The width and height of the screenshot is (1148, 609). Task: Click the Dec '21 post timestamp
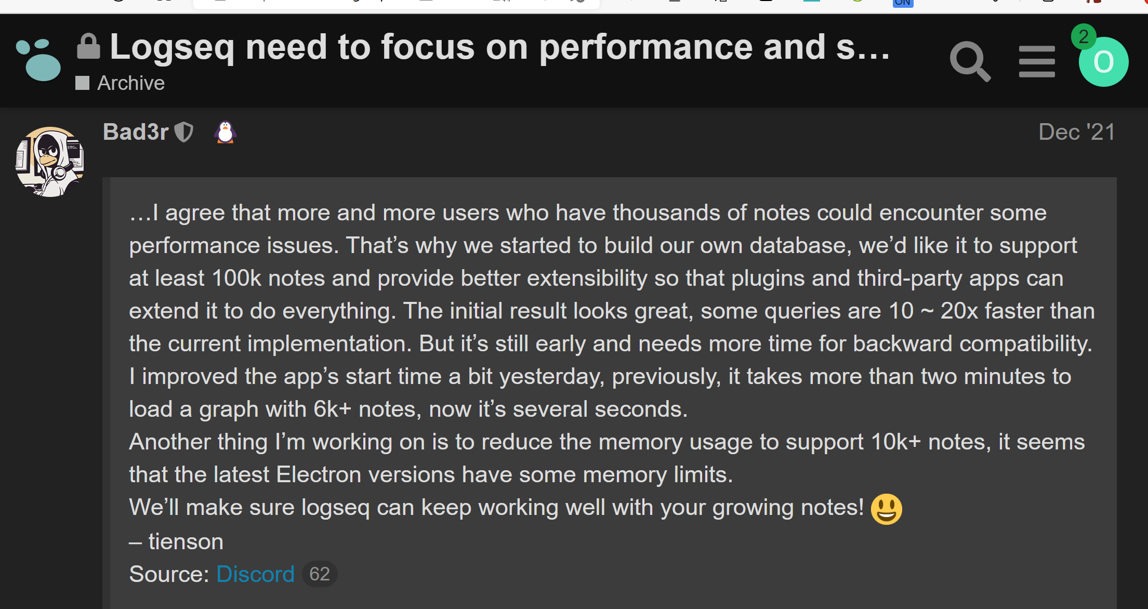click(x=1077, y=132)
